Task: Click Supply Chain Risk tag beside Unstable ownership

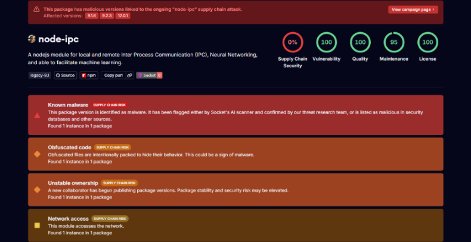Action: (x=120, y=183)
